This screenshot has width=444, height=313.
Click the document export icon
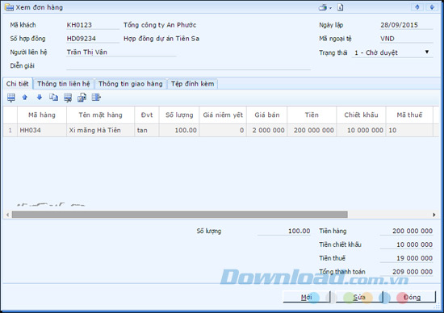[341, 7]
